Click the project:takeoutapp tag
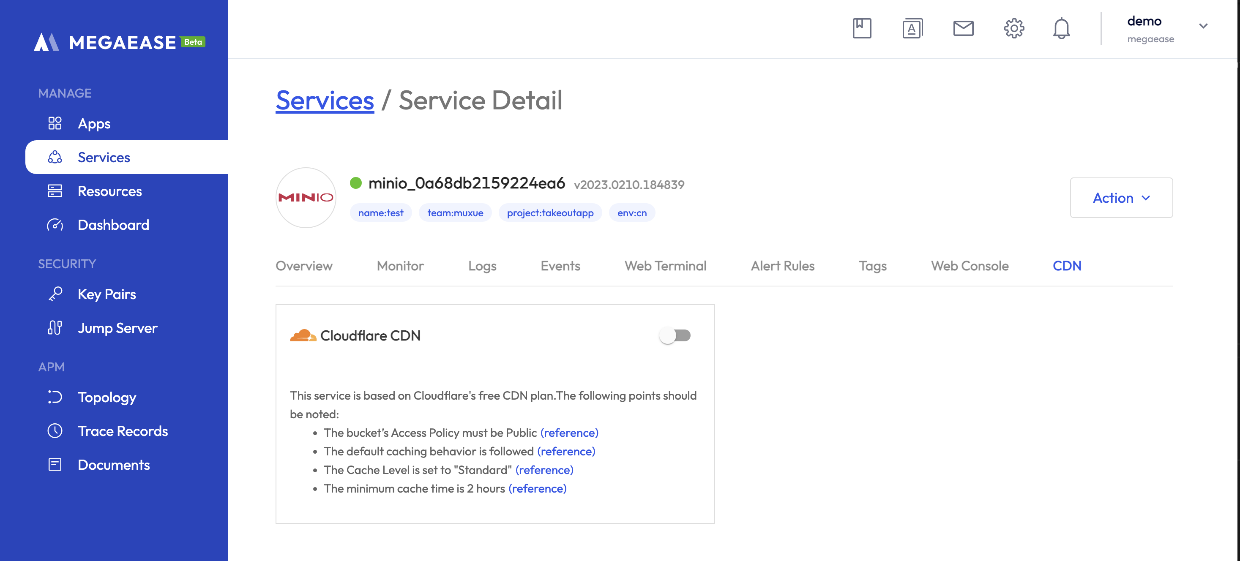 [550, 212]
